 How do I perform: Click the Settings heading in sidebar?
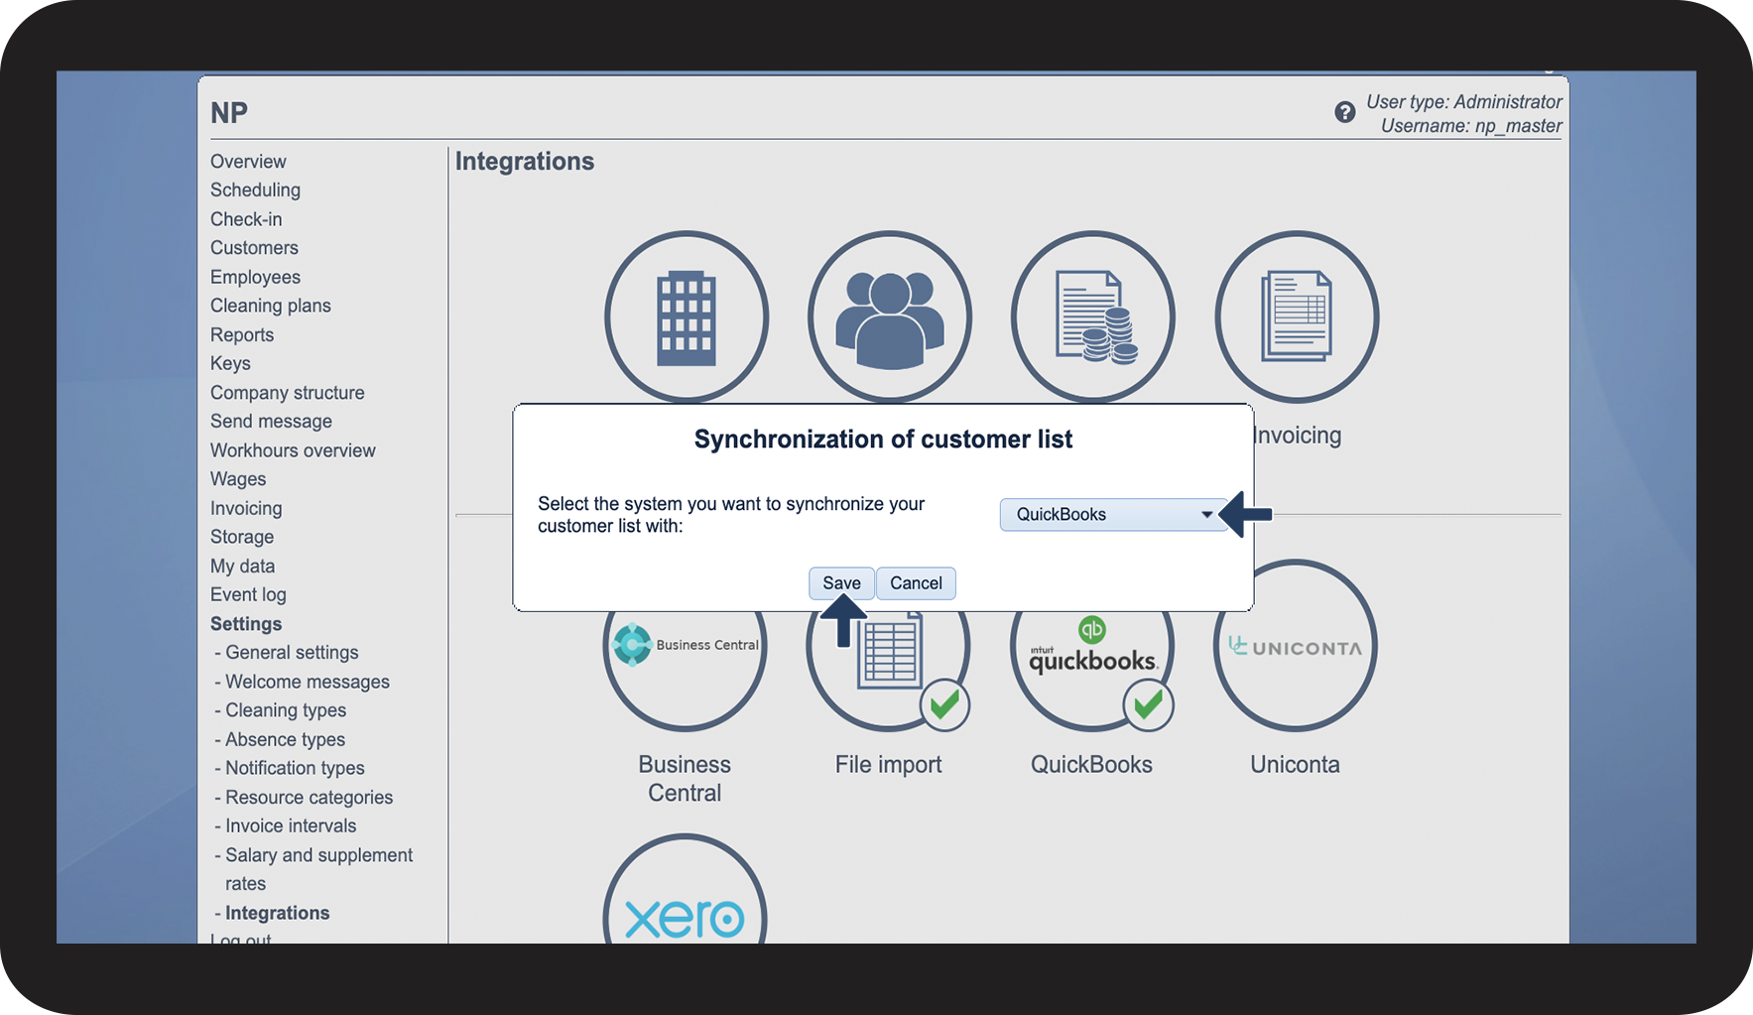tap(246, 624)
